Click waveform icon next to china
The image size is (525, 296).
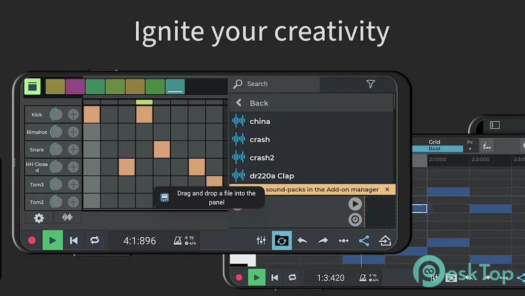coord(239,121)
